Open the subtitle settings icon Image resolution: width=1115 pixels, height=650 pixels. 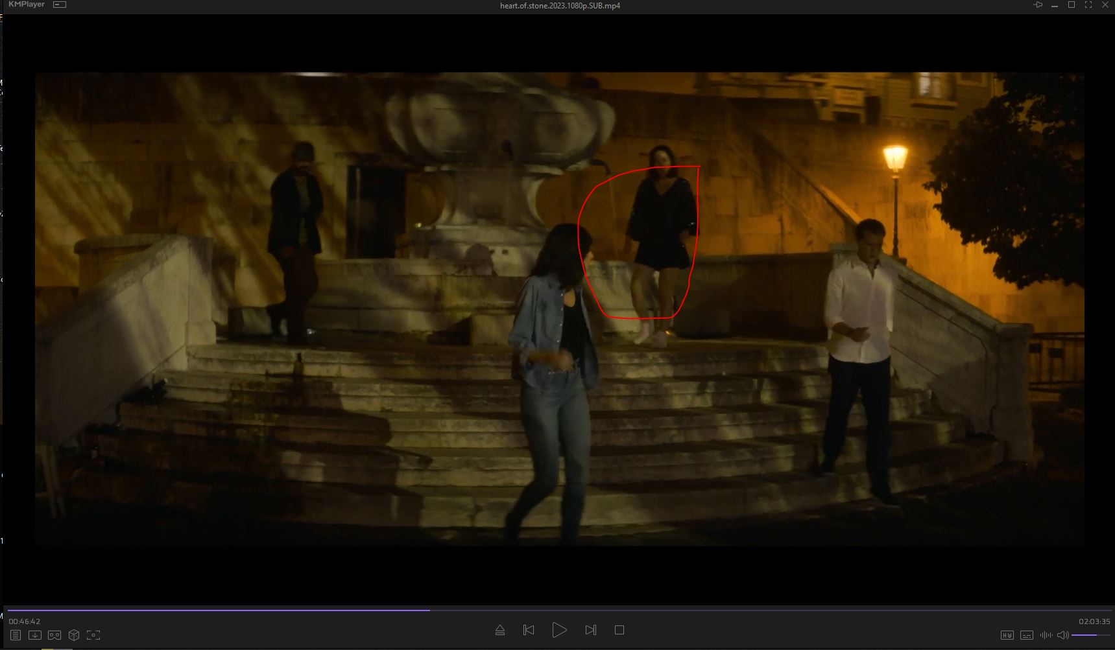pyautogui.click(x=1027, y=635)
